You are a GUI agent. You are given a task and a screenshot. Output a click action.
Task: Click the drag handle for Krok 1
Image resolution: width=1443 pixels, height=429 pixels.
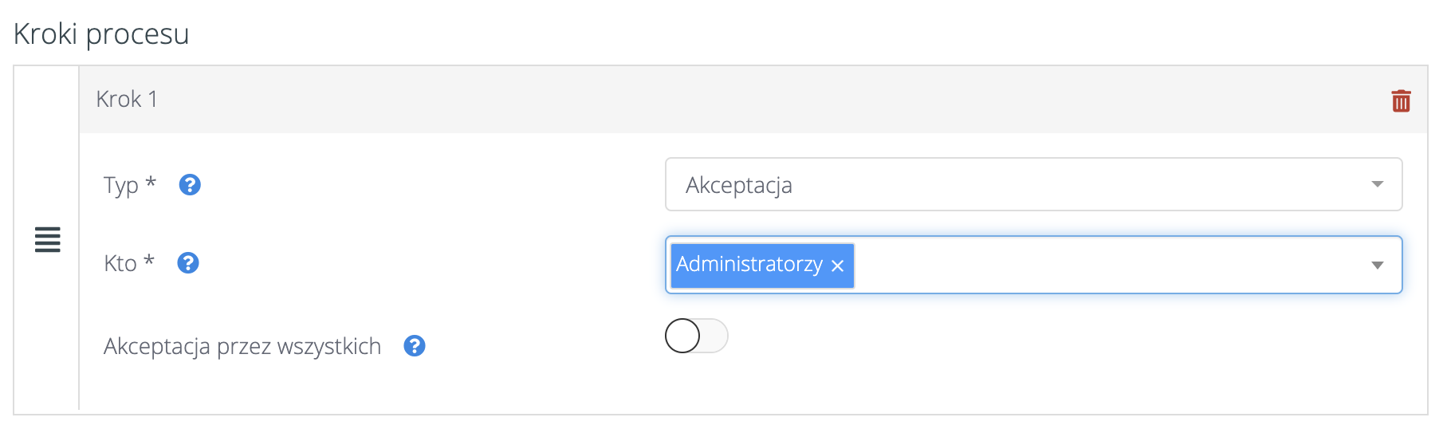48,239
